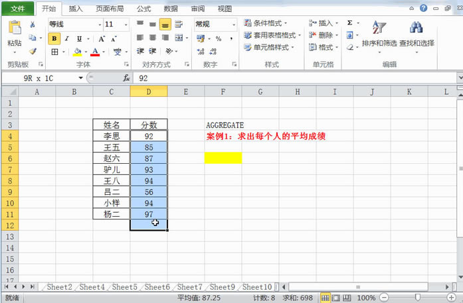Screen dimensions: 463x303
Task: Open 套用表格格式 table format menu
Action: click(x=272, y=35)
